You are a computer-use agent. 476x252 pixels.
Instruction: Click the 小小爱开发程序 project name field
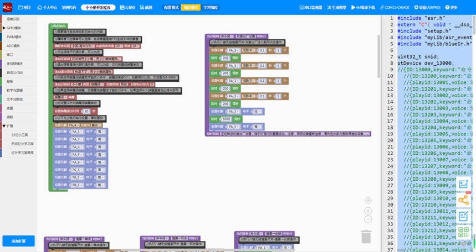pos(98,8)
